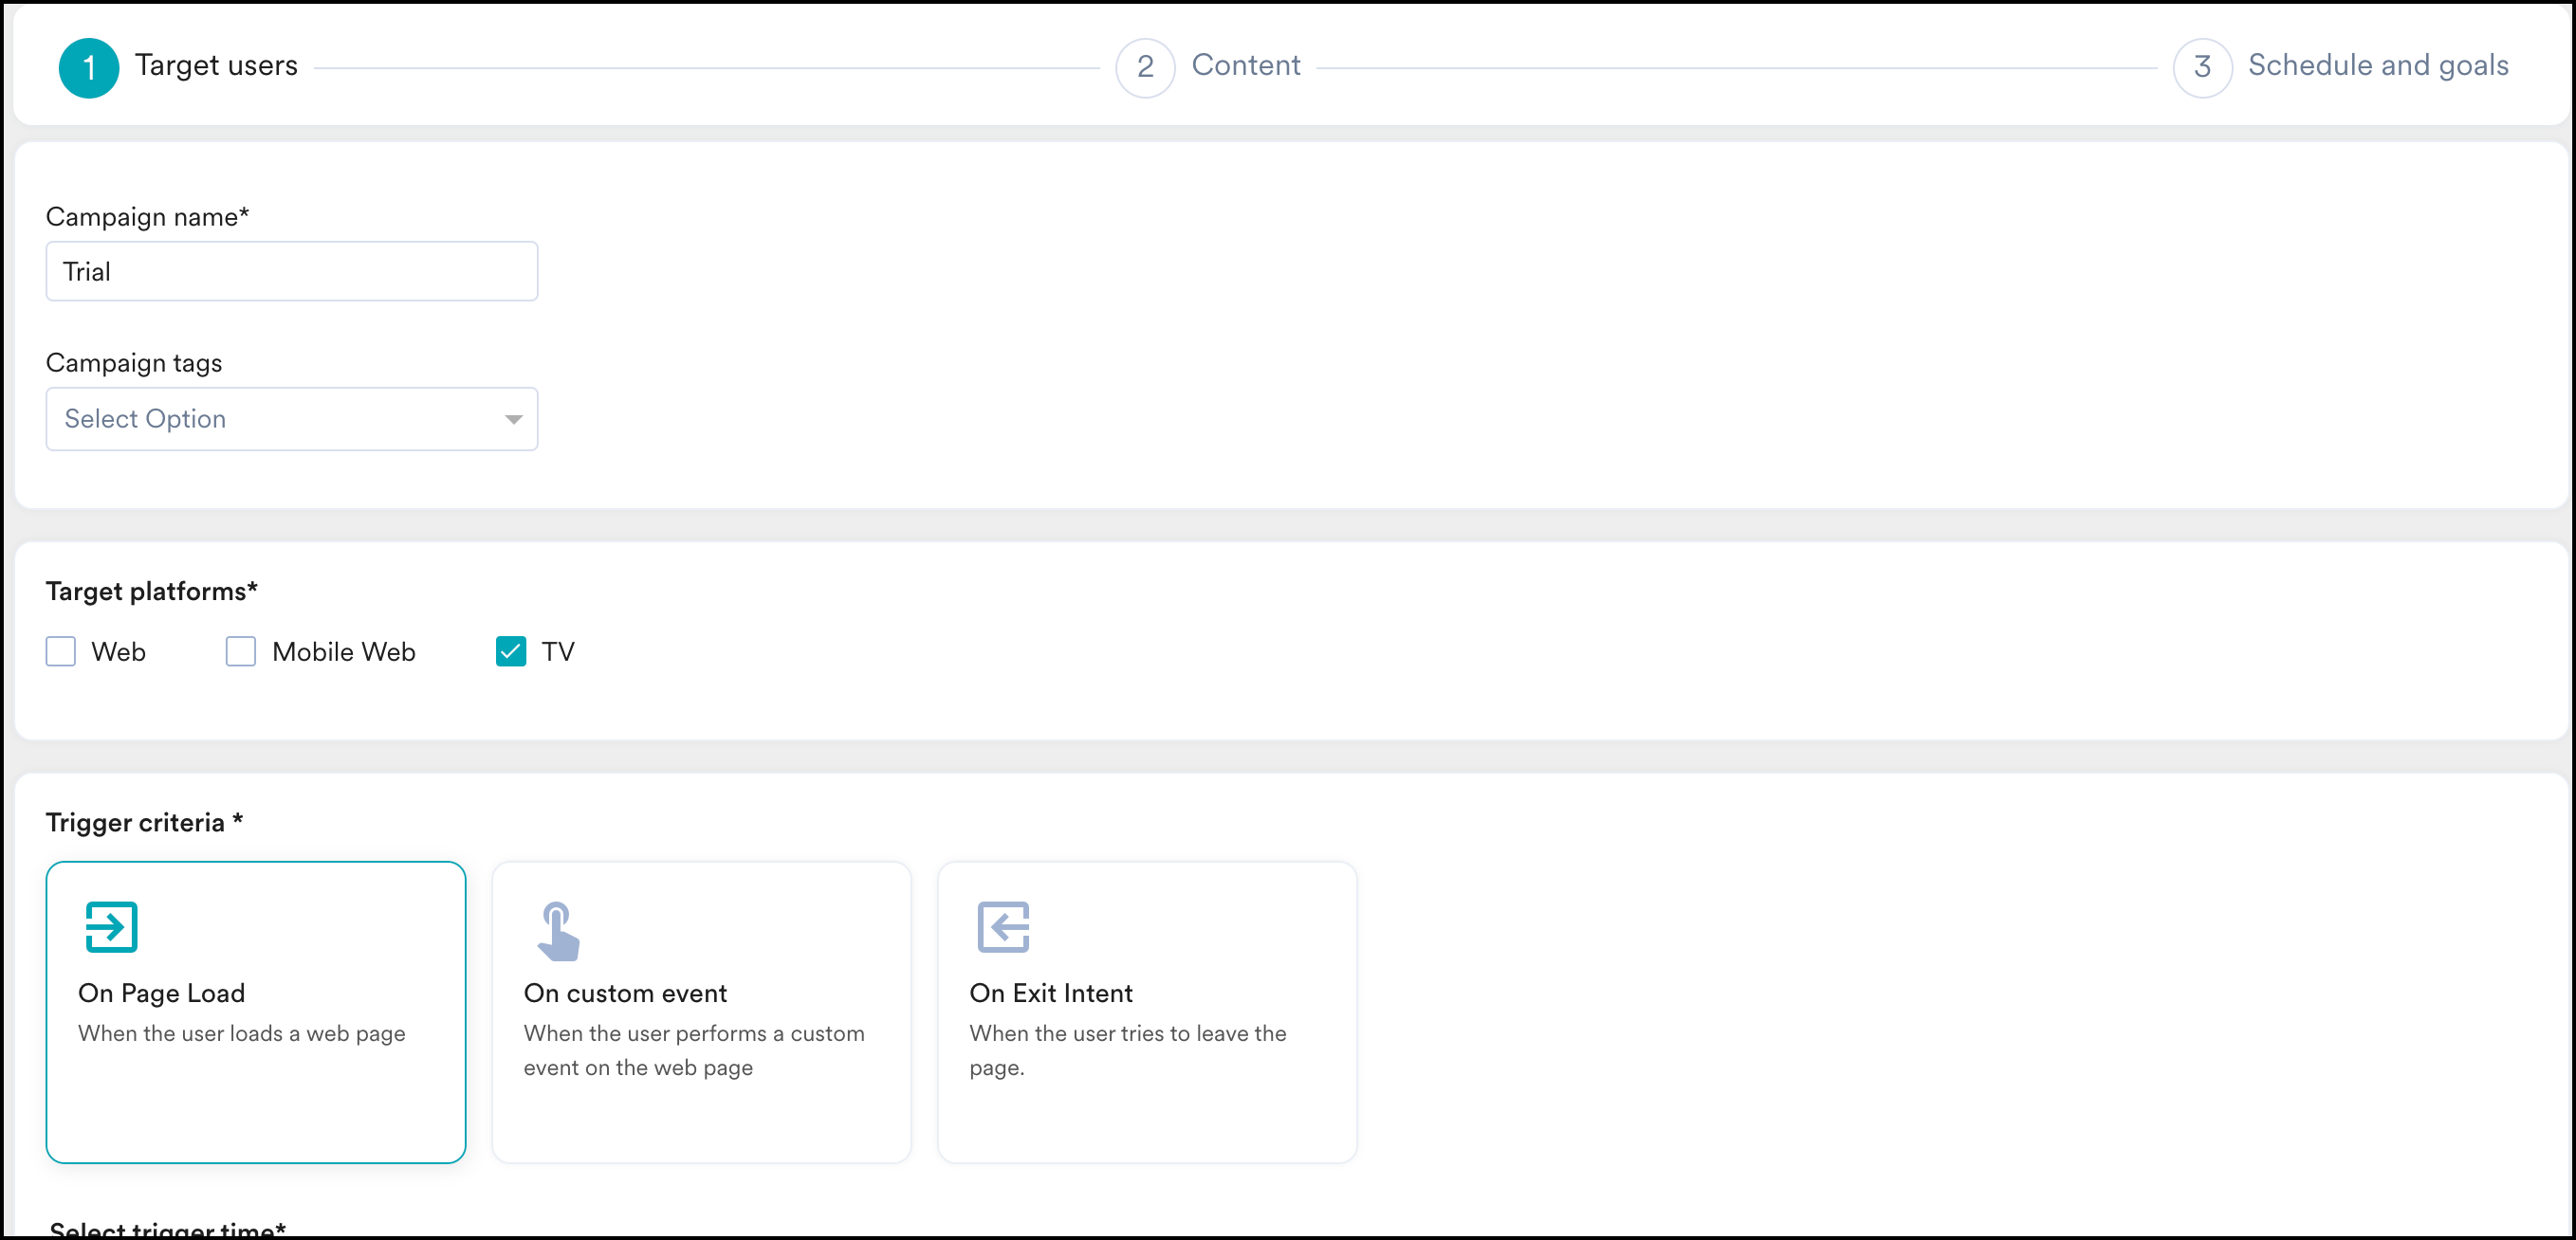Select the Target users step label
2576x1240 pixels.
click(x=216, y=66)
